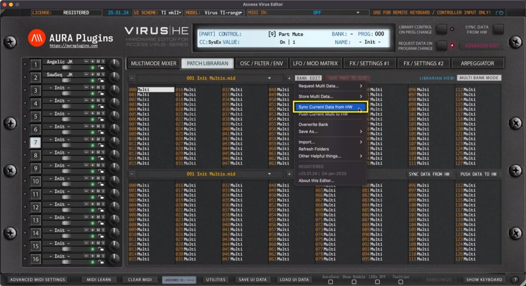Viewport: 526px width, 286px height.
Task: Toggle Library Control on Prog Change switch
Action: [442, 29]
